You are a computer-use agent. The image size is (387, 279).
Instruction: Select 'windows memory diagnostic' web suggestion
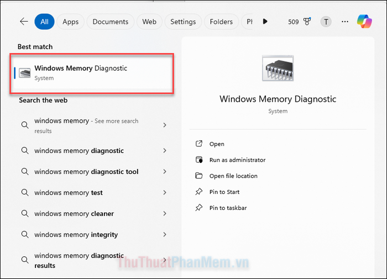[79, 150]
